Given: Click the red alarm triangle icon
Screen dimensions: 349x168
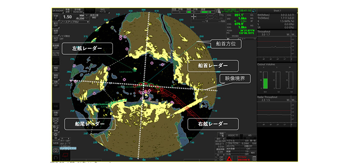Looking at the screenshot, I should [229, 159].
